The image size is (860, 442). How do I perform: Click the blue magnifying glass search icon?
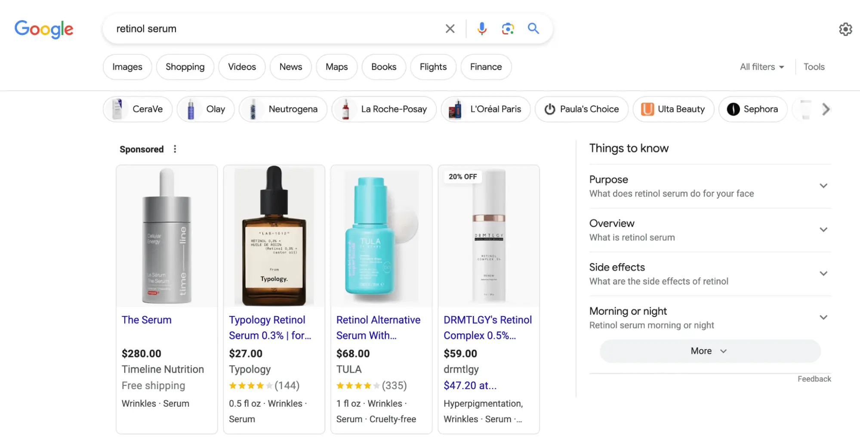[533, 28]
